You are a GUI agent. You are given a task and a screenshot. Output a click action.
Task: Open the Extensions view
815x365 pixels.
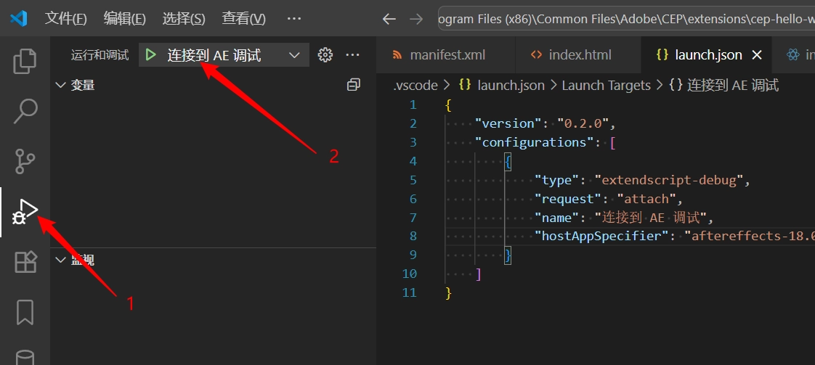click(25, 262)
